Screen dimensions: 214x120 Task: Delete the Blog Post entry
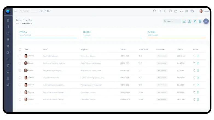point(194,70)
